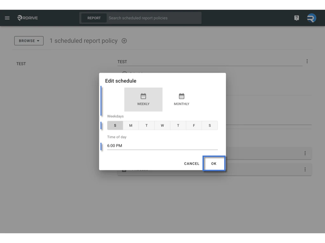
Task: Enable Wednesday in the weekday selector
Action: coord(162,125)
